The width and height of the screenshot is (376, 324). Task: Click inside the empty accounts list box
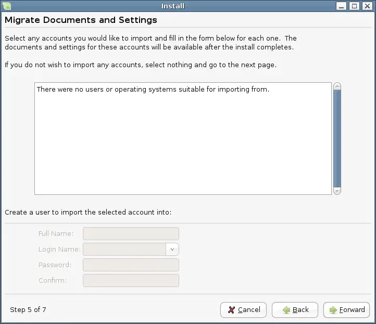pos(182,146)
